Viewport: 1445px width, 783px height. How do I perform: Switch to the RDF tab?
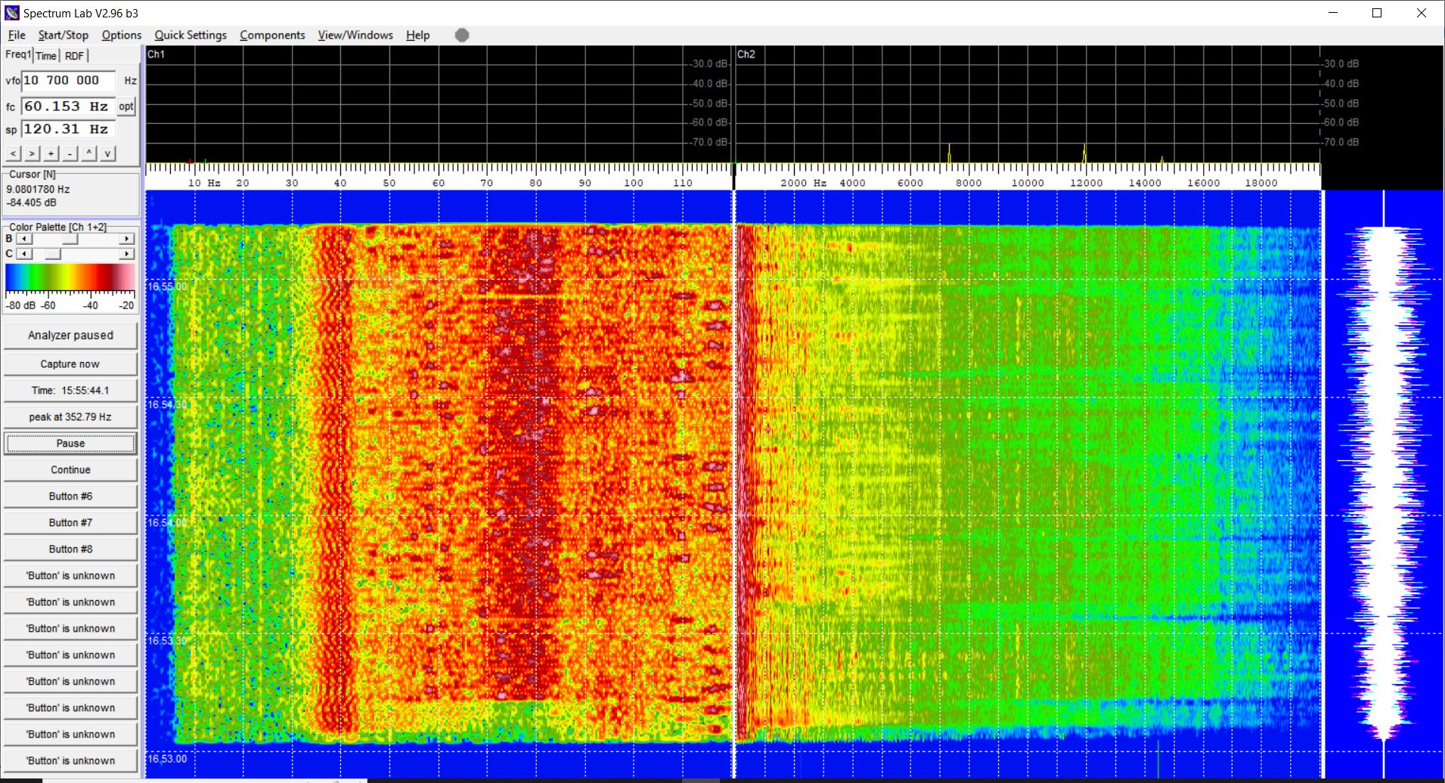click(74, 56)
